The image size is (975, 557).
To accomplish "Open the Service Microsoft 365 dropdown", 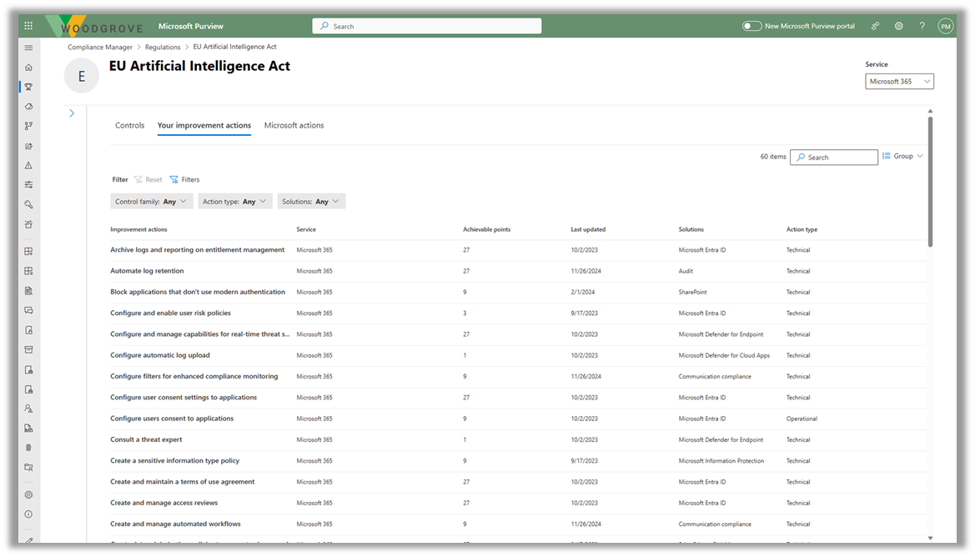I will tap(899, 82).
